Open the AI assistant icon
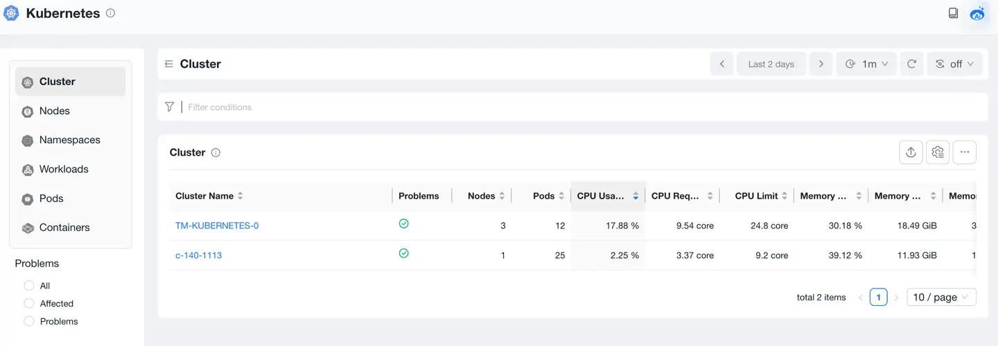Viewport: 998px width, 346px height. [x=978, y=13]
